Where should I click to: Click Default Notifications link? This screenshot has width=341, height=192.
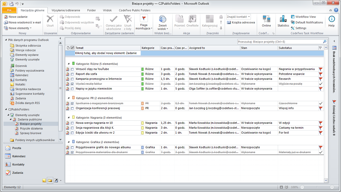click(307, 22)
